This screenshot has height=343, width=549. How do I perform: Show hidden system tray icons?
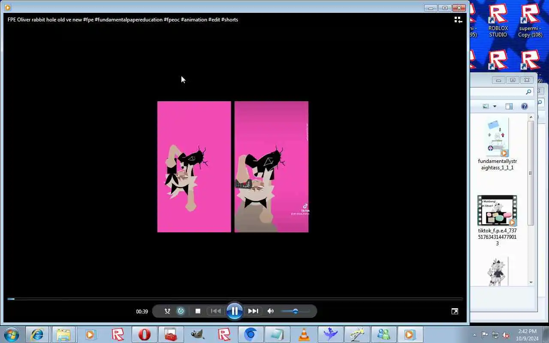474,335
